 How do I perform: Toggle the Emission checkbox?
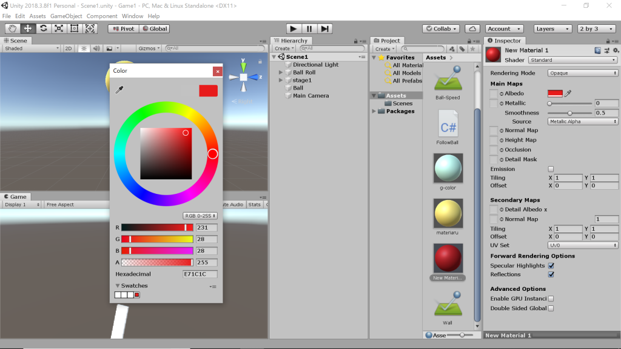tap(551, 169)
